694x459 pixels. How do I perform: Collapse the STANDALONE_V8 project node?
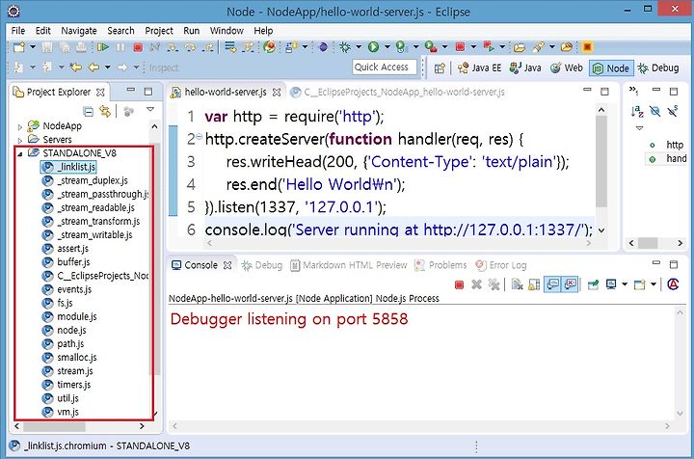(19, 154)
